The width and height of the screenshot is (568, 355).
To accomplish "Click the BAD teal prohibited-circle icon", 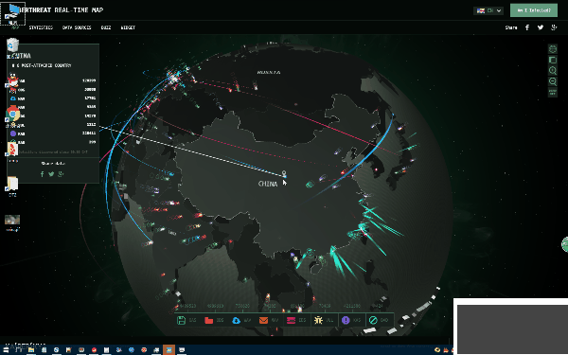I will pos(373,320).
